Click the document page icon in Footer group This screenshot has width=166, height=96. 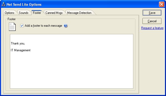(x=12, y=27)
